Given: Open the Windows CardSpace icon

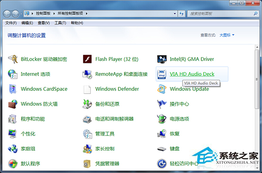Looking at the screenshot, I should click(x=13, y=89).
